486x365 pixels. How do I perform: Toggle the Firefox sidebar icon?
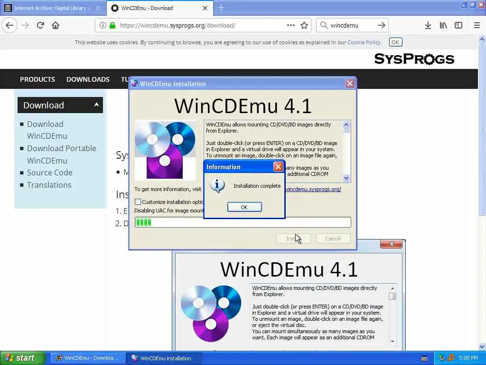pyautogui.click(x=458, y=26)
